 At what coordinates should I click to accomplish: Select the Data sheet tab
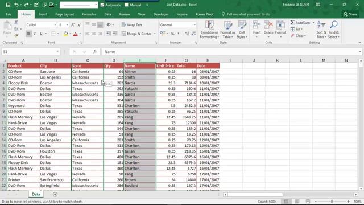tap(36, 194)
